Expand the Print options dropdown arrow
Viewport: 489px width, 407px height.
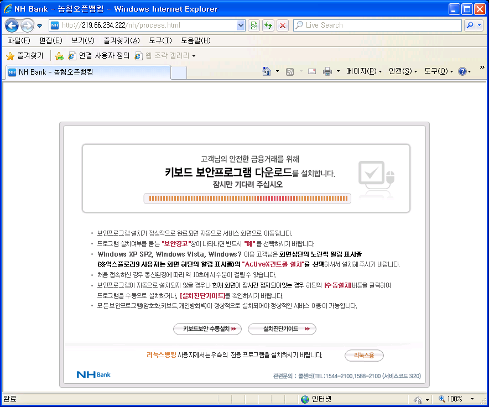coord(338,71)
